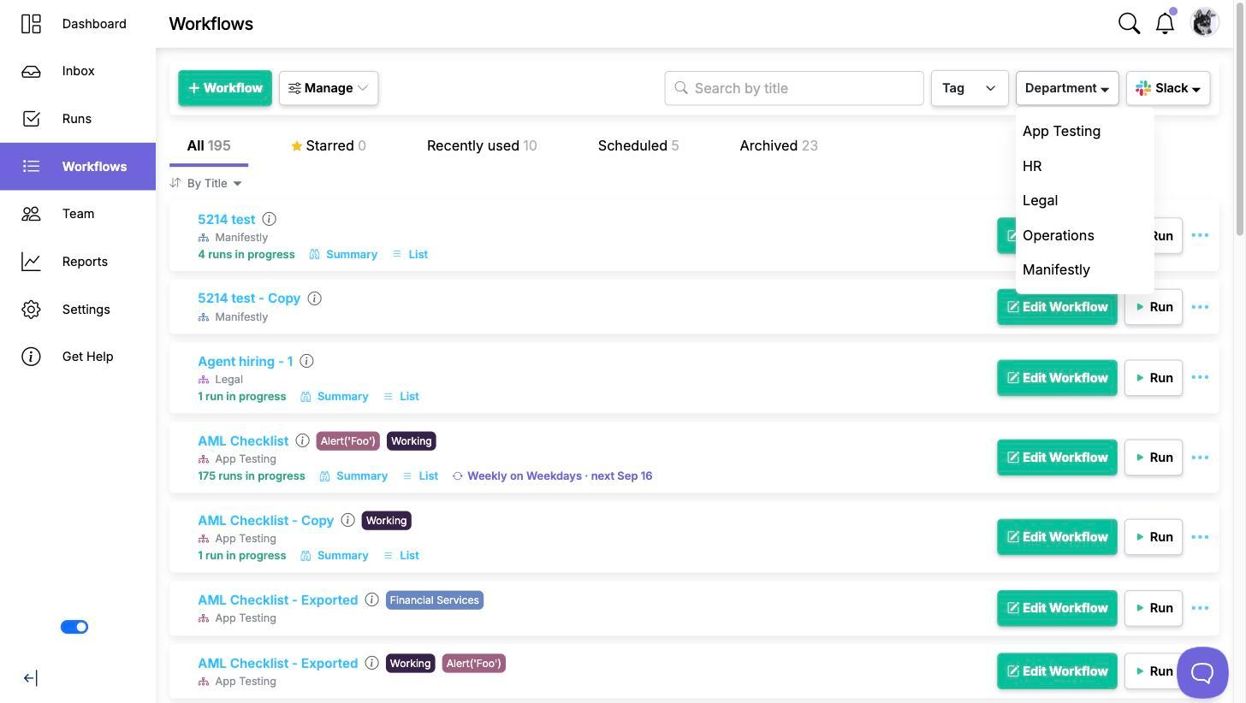Close the Department dropdown button
This screenshot has width=1246, height=703.
tap(1066, 88)
